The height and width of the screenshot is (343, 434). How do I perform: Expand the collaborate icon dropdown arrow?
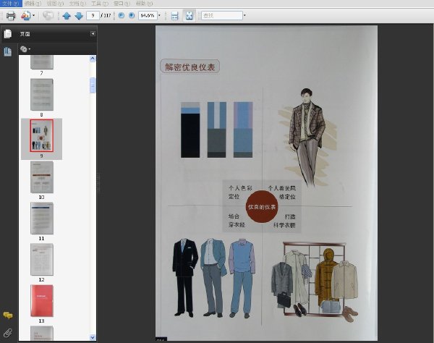tap(34, 15)
